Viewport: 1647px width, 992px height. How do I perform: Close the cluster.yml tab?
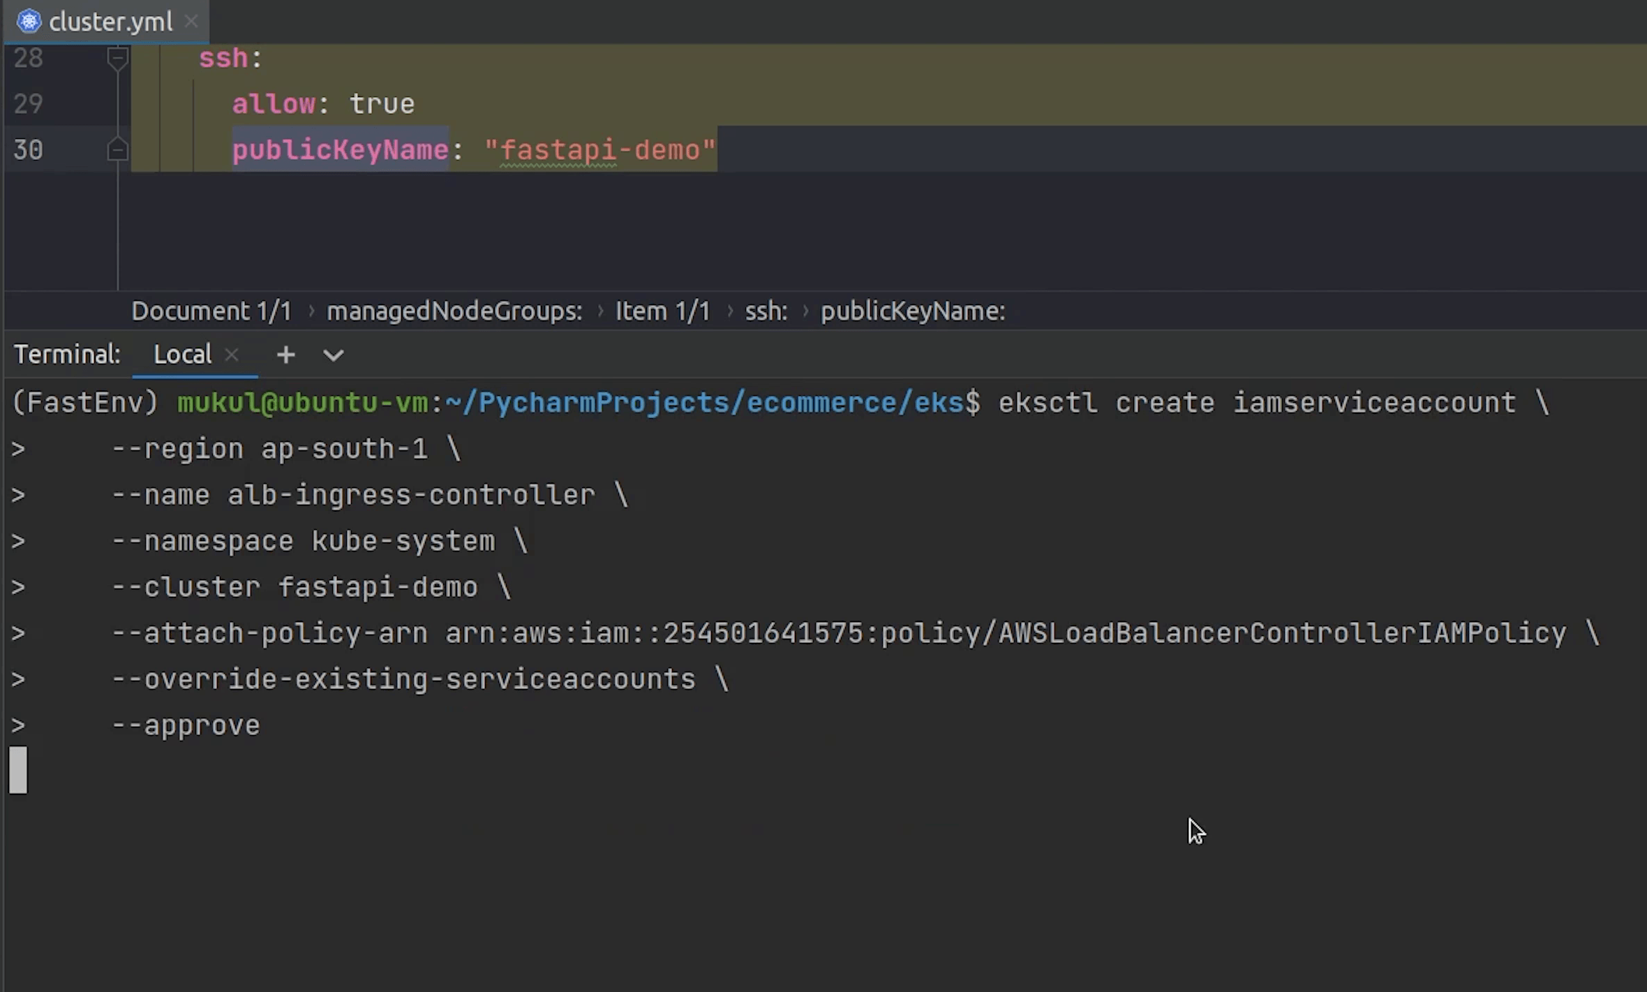point(191,22)
